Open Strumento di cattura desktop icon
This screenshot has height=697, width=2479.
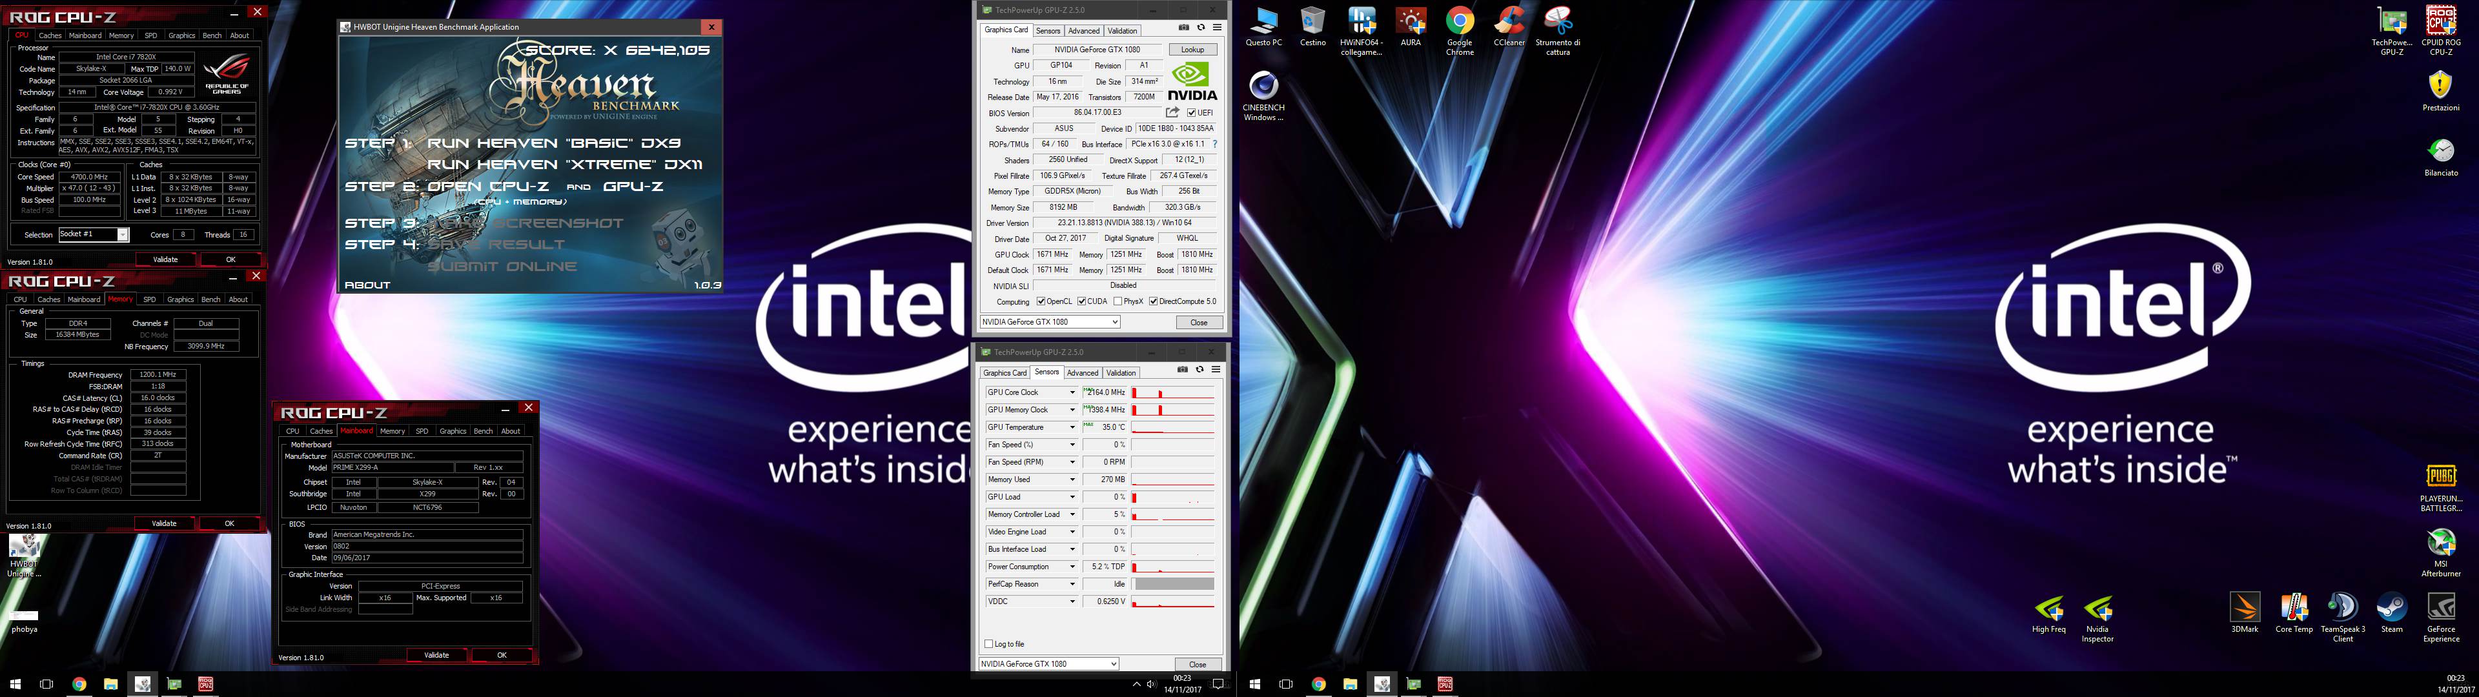point(1558,31)
